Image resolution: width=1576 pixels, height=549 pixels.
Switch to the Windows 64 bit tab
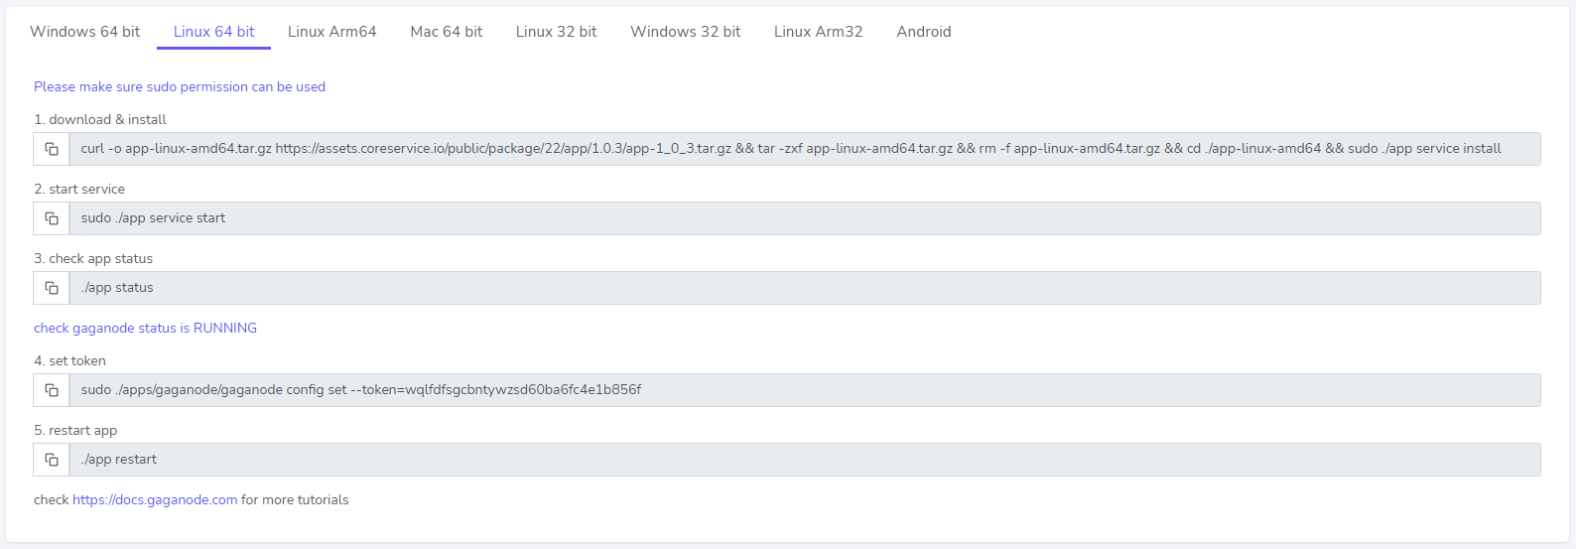point(85,32)
